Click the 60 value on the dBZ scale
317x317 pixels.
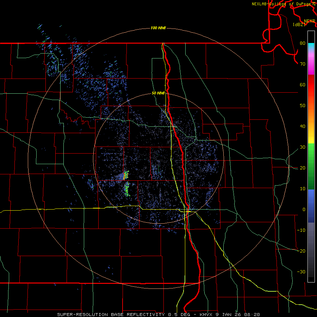[303, 85]
